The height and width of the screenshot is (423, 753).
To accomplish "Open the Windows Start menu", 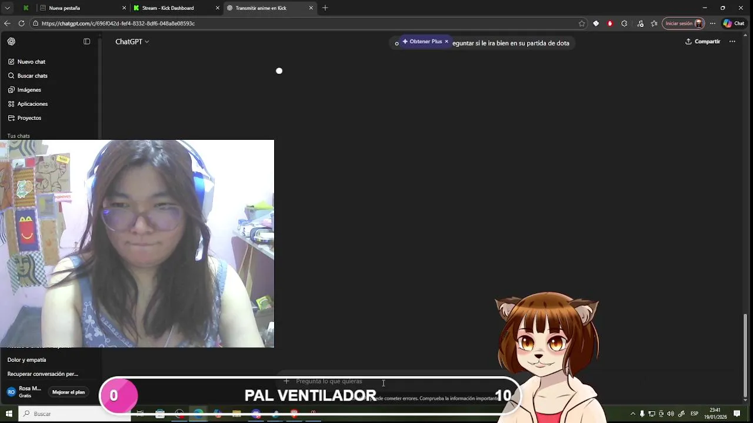I will coord(9,414).
